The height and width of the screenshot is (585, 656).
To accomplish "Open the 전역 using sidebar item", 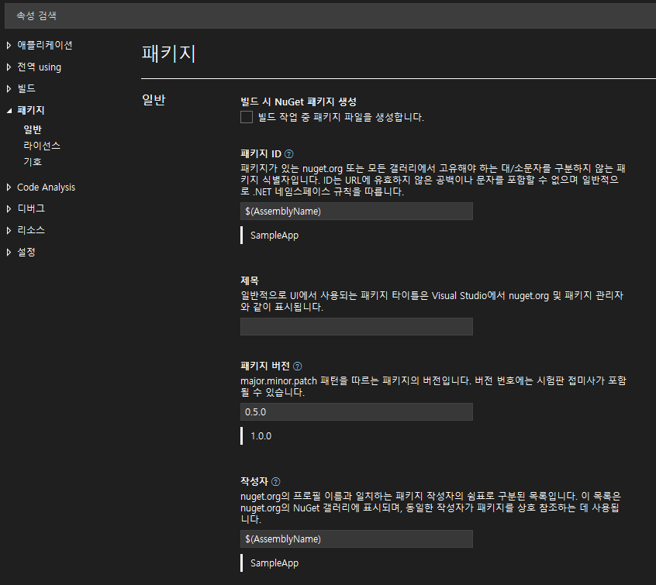I will click(40, 67).
